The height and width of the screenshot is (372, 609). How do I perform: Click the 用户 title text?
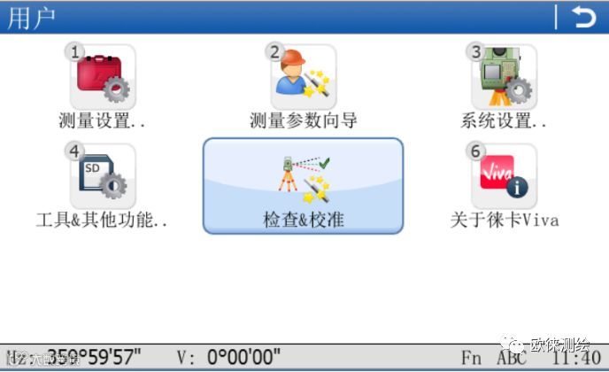pos(31,18)
